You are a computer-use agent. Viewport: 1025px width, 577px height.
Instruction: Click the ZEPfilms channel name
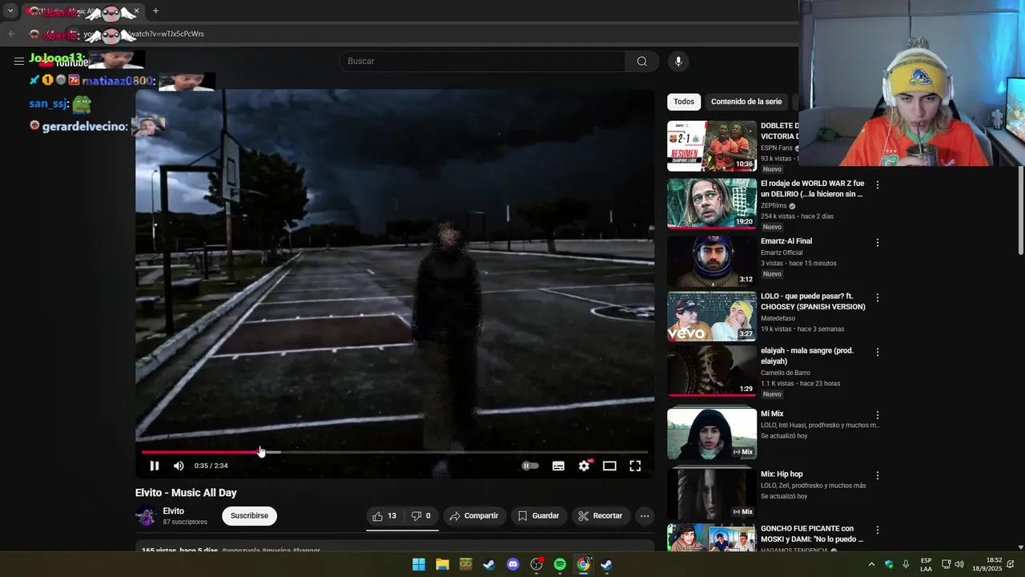pyautogui.click(x=774, y=206)
